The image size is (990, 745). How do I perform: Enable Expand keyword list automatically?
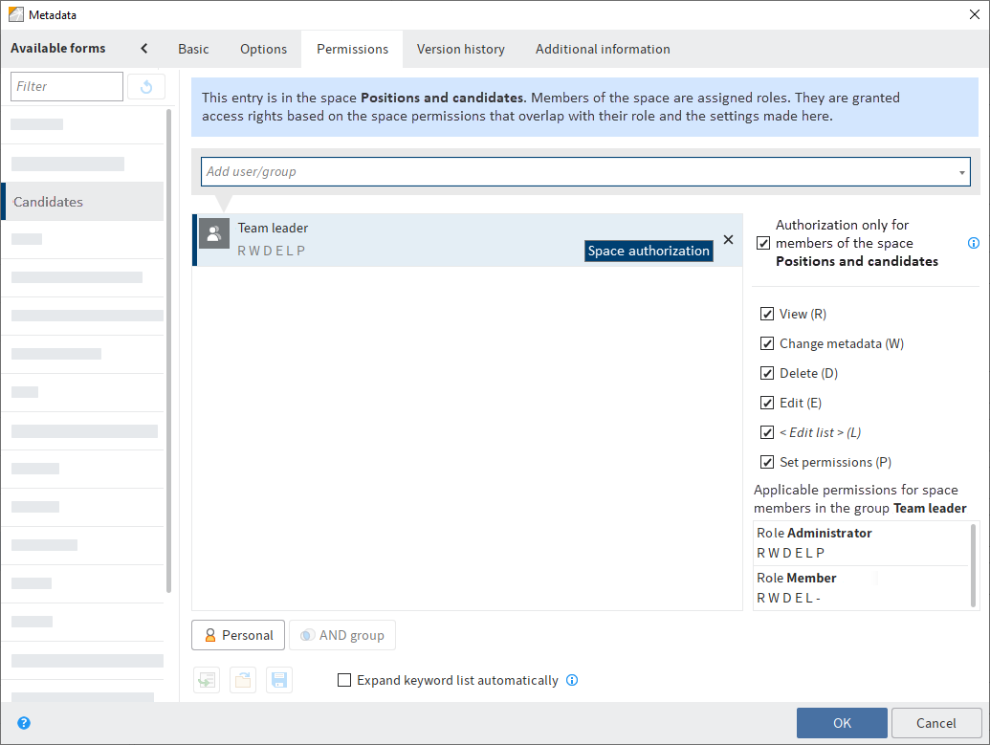pos(344,680)
